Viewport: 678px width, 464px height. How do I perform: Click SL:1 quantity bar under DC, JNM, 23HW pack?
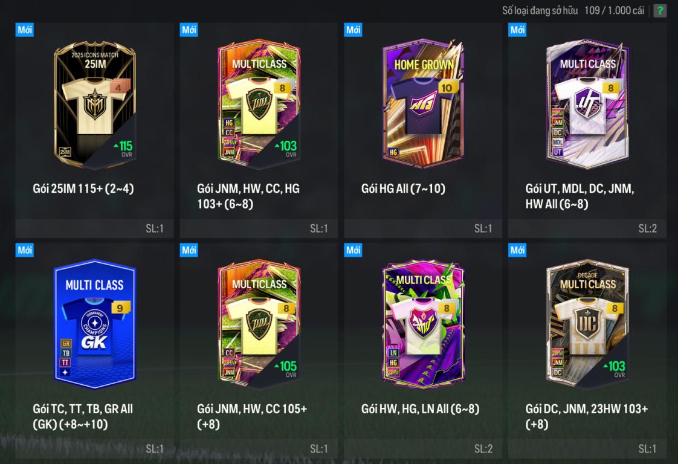point(587,449)
